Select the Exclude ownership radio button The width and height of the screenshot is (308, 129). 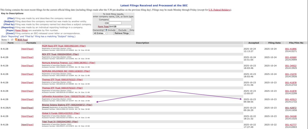click(118, 30)
